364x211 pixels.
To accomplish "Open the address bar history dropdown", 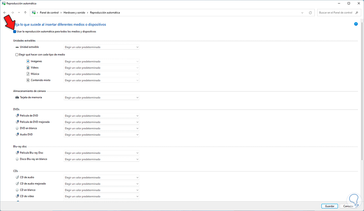I will click(302, 13).
